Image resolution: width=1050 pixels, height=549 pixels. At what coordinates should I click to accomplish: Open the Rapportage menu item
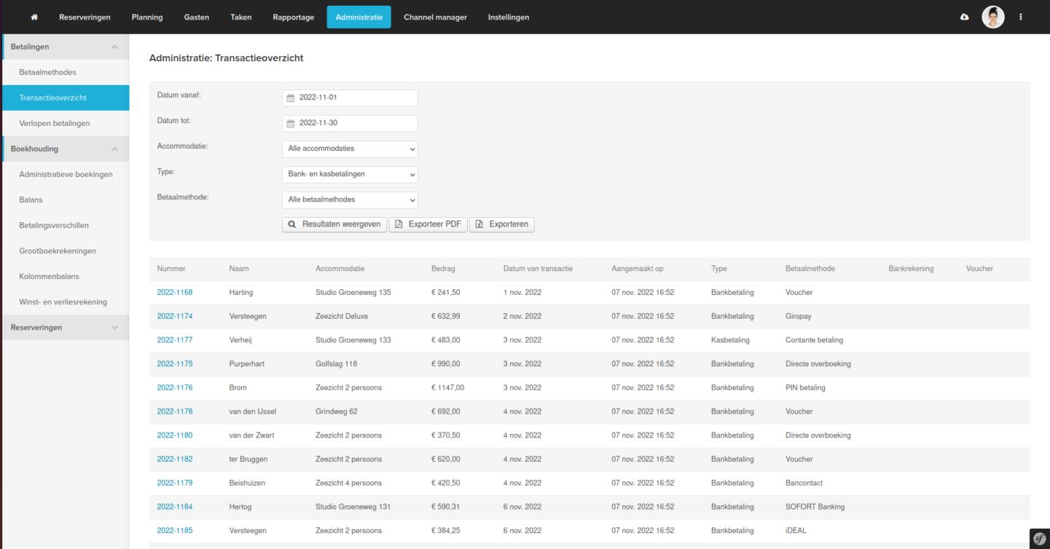[x=293, y=17]
